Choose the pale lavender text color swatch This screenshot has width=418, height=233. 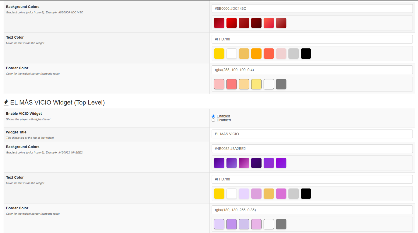(x=244, y=194)
